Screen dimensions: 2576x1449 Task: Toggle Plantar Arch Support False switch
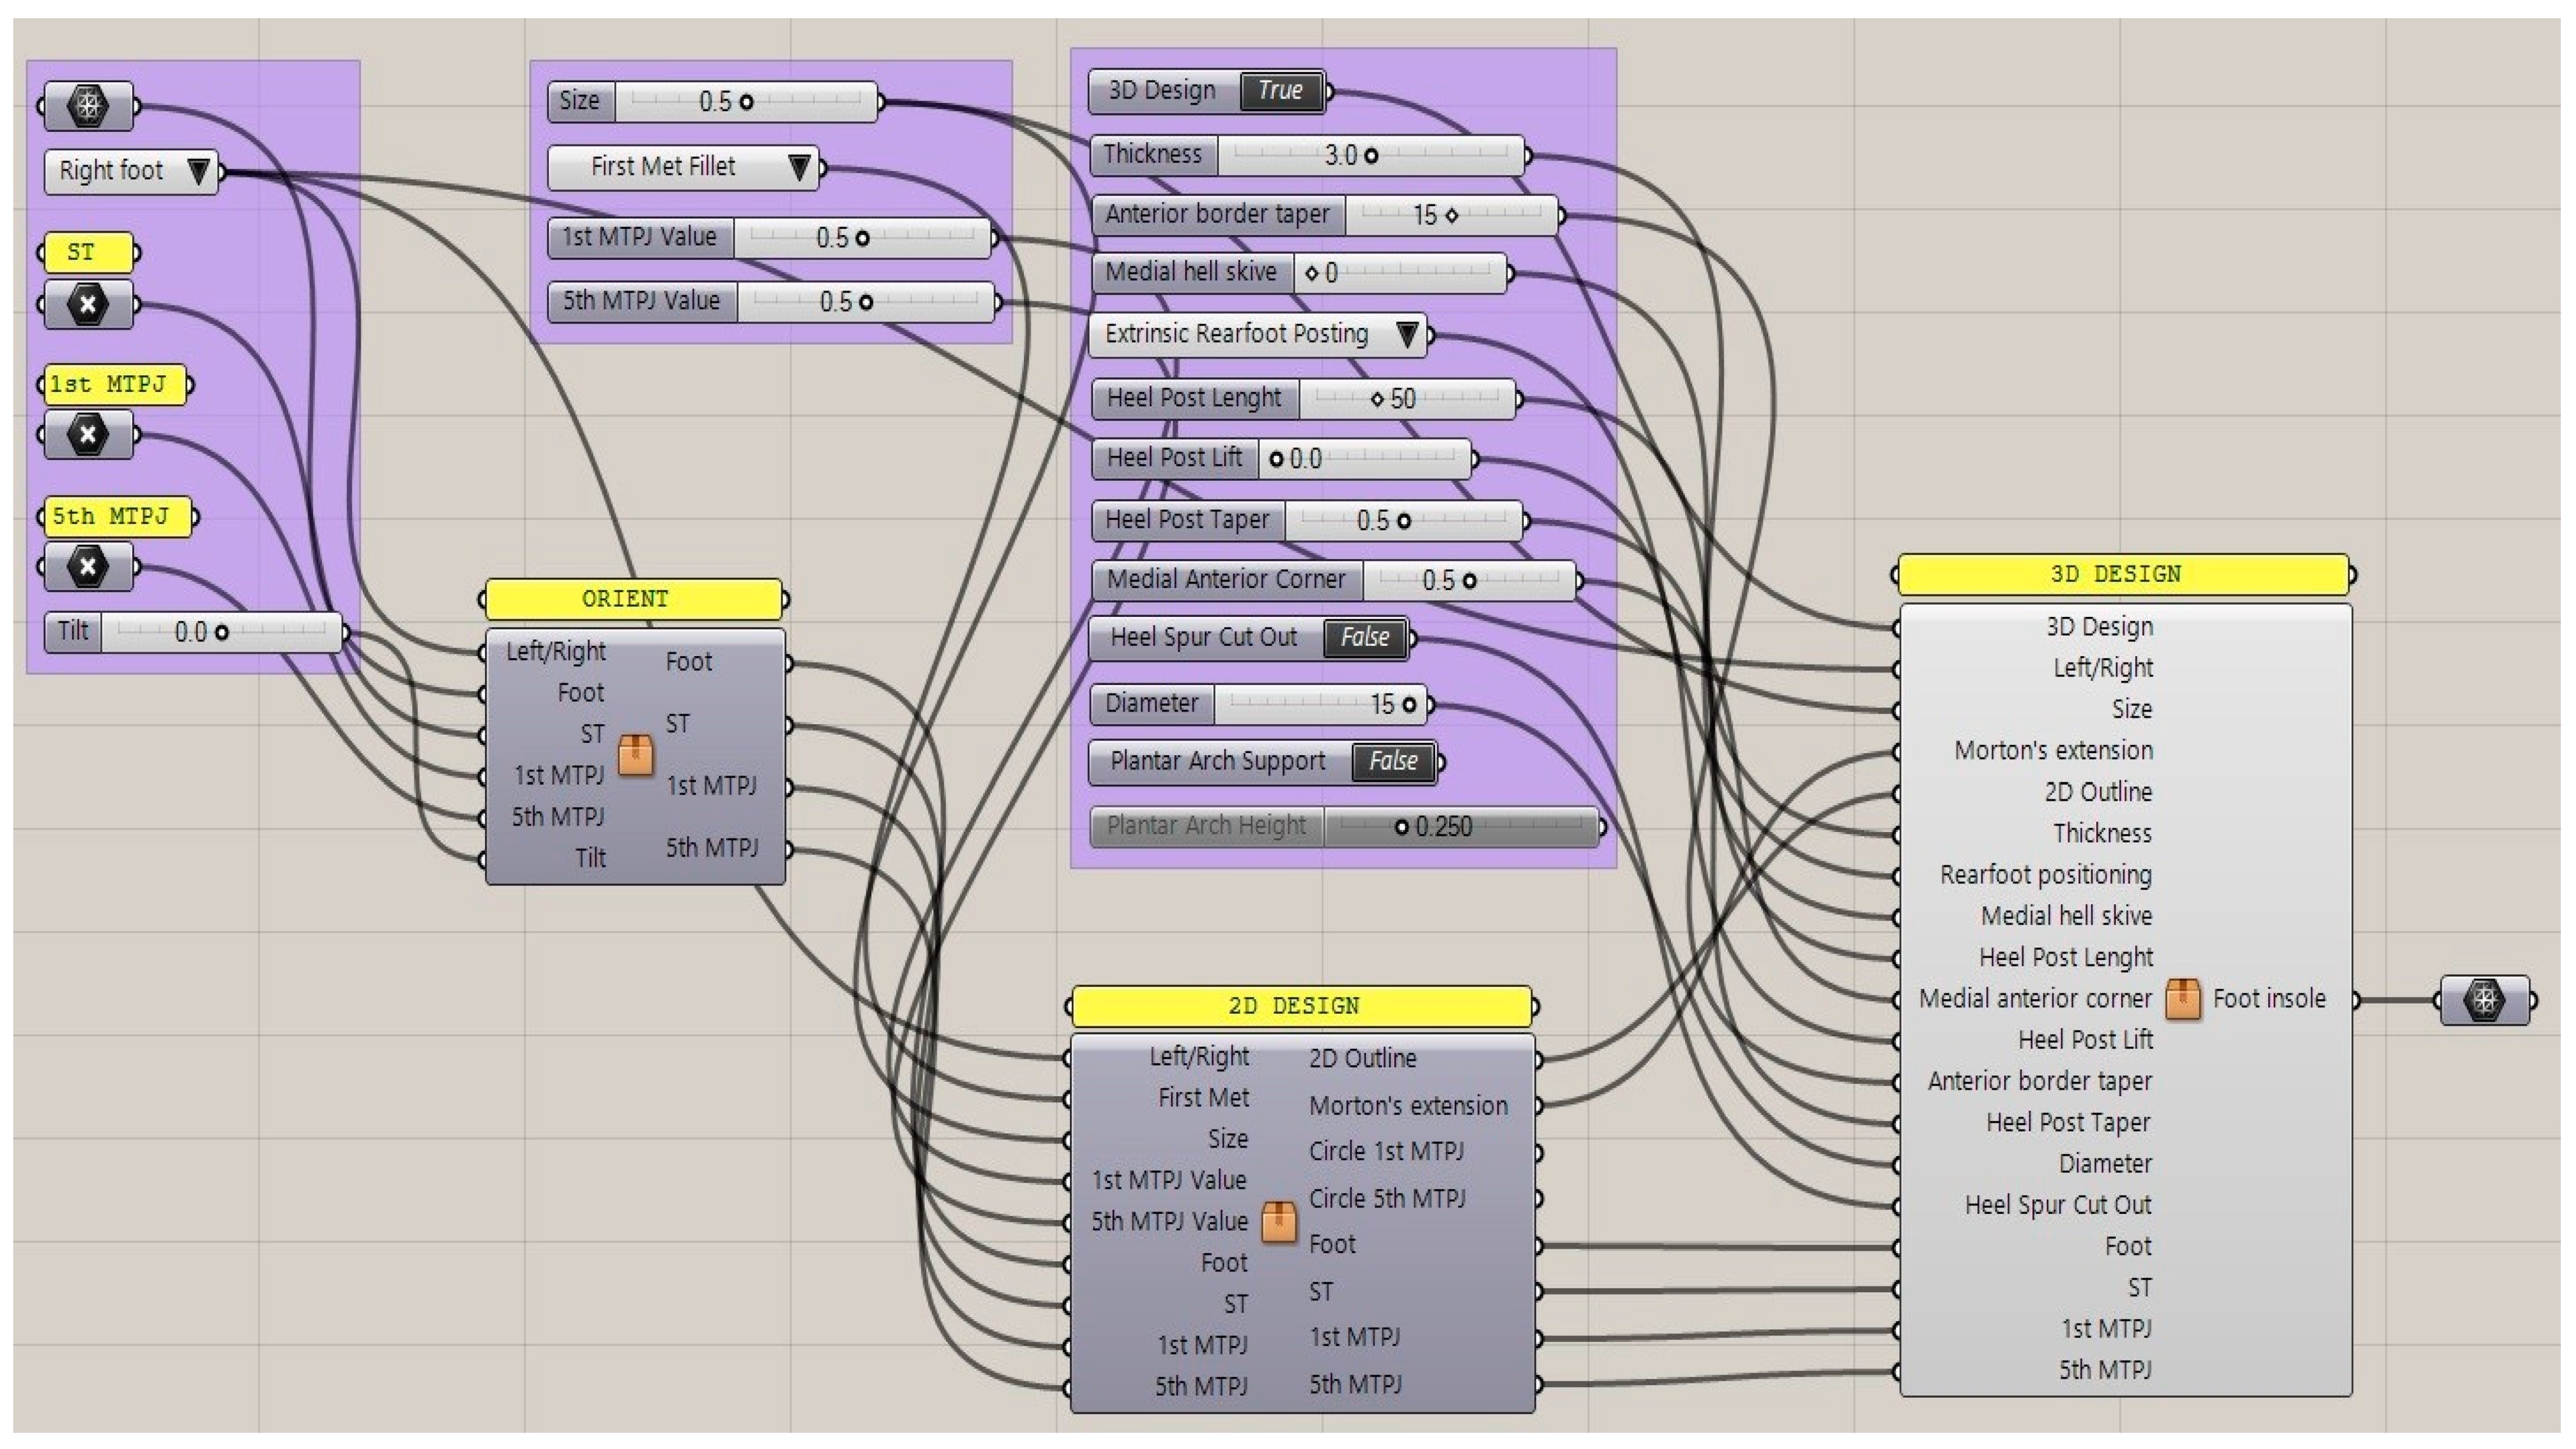point(1393,762)
